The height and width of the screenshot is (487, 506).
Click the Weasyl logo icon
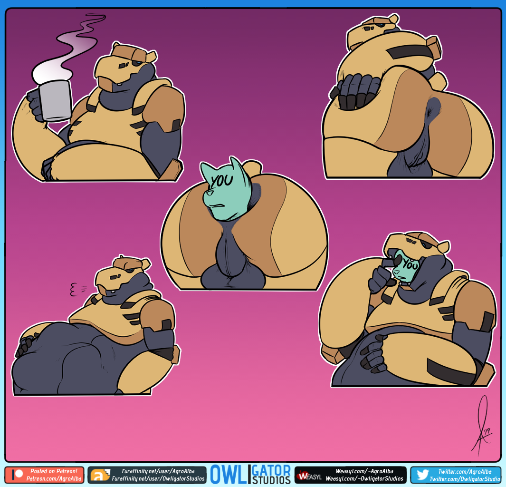coord(309,476)
